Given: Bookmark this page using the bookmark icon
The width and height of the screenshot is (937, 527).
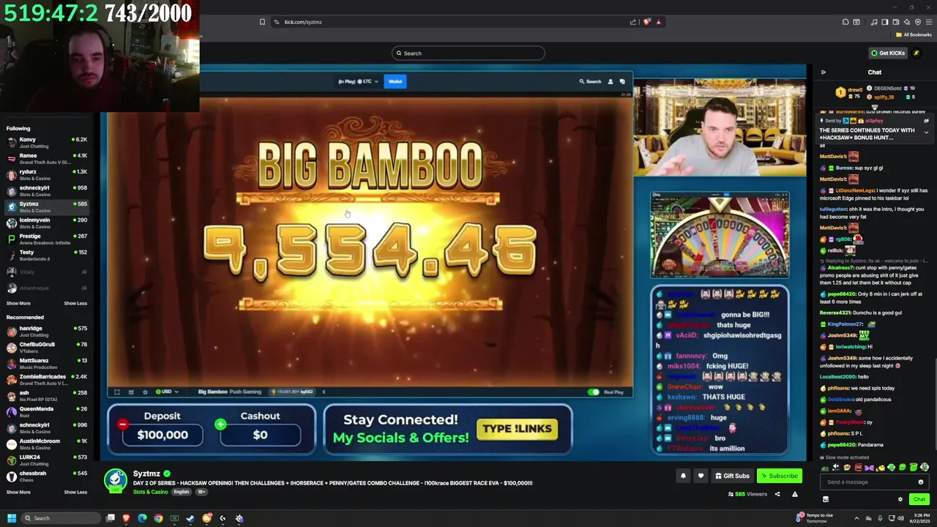Looking at the screenshot, I should click(x=262, y=22).
